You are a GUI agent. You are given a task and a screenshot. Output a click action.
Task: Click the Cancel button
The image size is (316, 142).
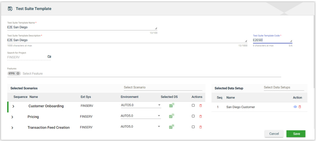(x=274, y=134)
